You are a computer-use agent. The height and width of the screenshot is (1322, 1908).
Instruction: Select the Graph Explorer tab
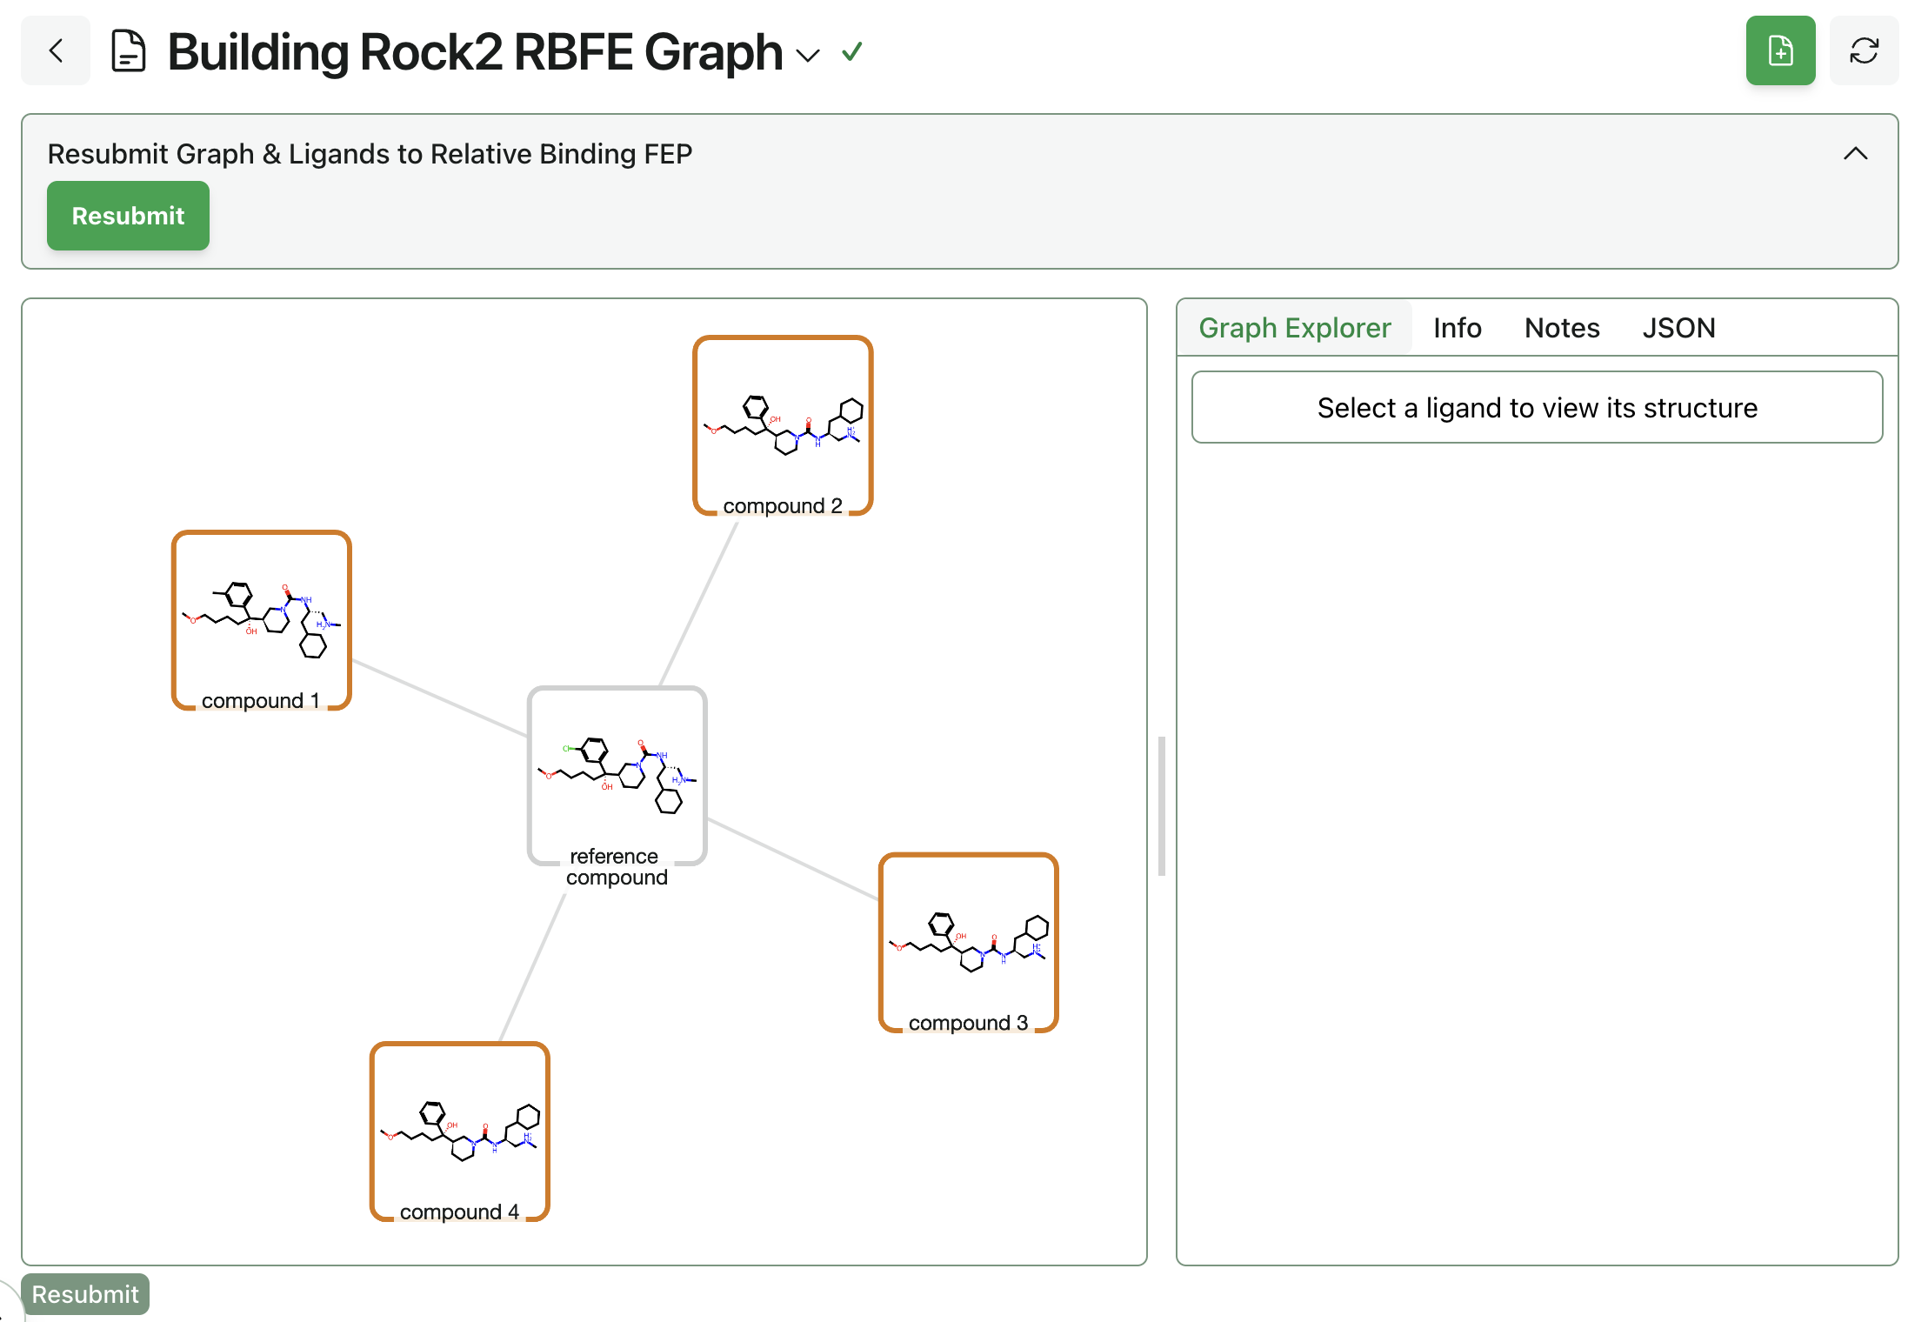point(1294,328)
